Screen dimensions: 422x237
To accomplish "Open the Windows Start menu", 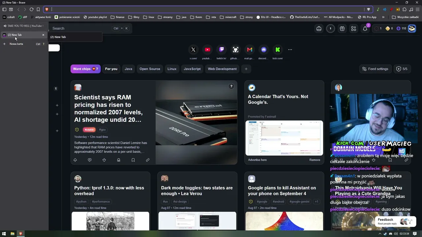I will (4, 234).
